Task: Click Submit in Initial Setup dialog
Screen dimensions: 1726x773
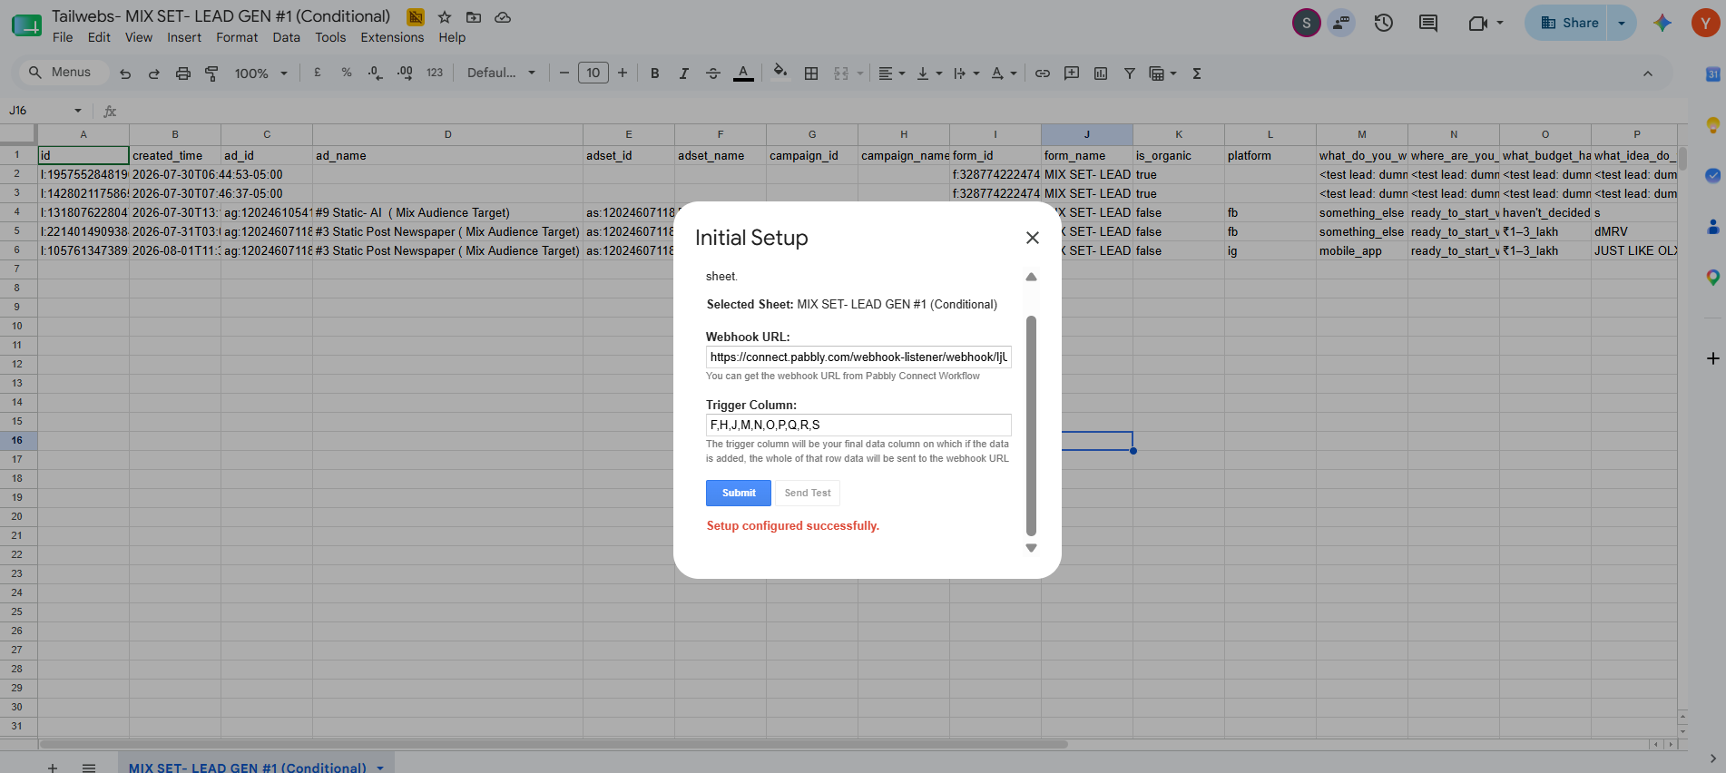Action: 739,493
